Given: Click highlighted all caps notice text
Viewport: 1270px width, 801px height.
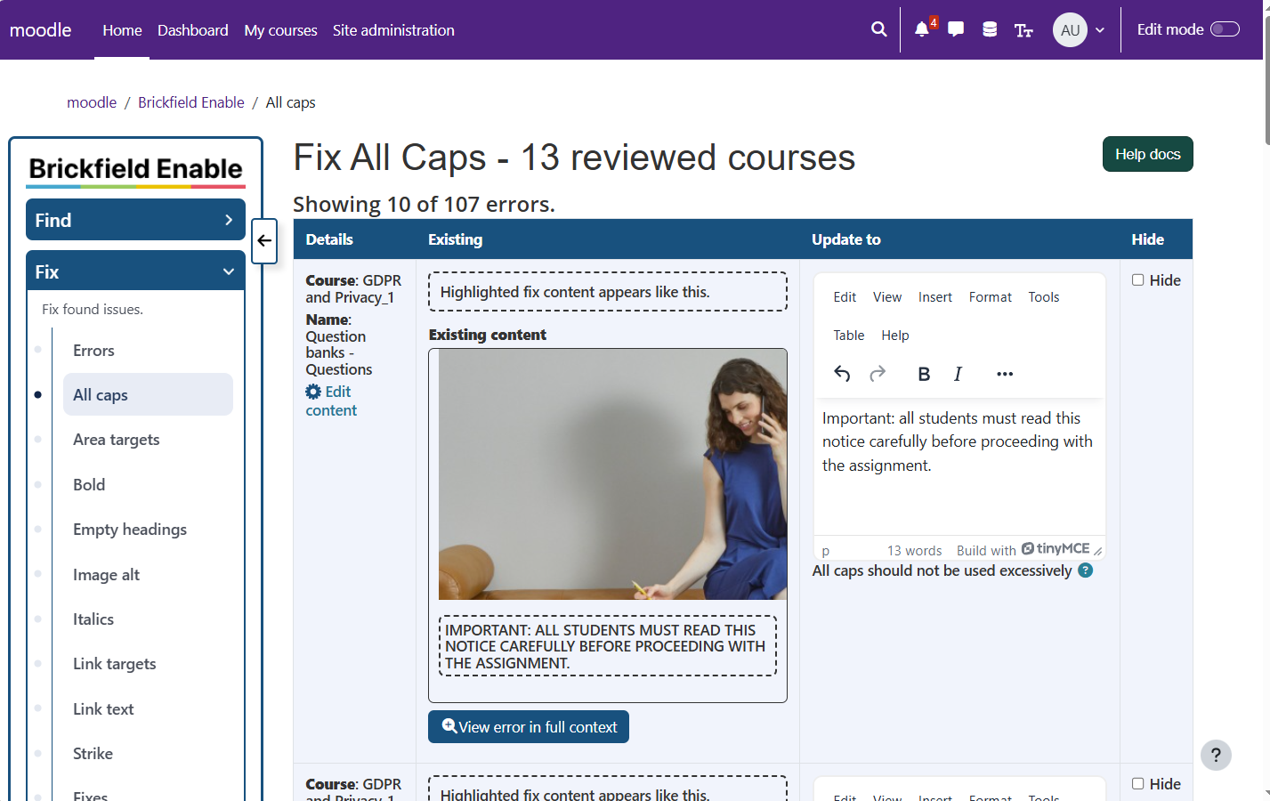Looking at the screenshot, I should [x=608, y=646].
